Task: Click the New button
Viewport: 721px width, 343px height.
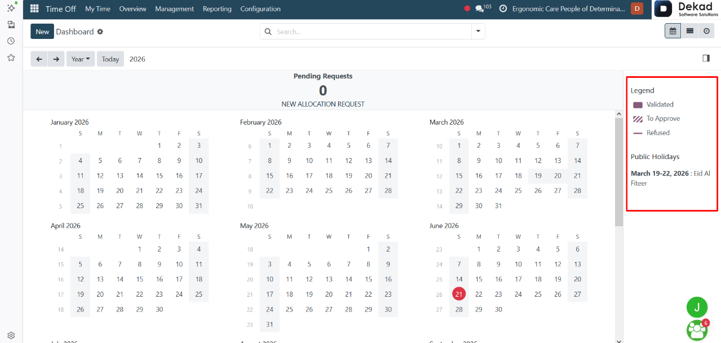Action: tap(42, 32)
